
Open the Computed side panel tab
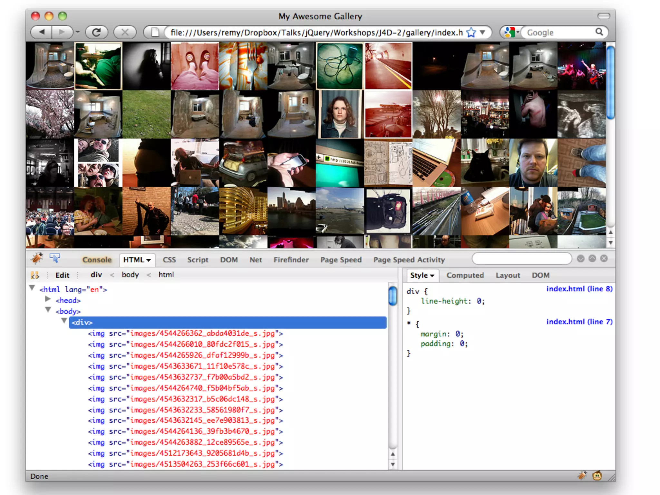[465, 276]
